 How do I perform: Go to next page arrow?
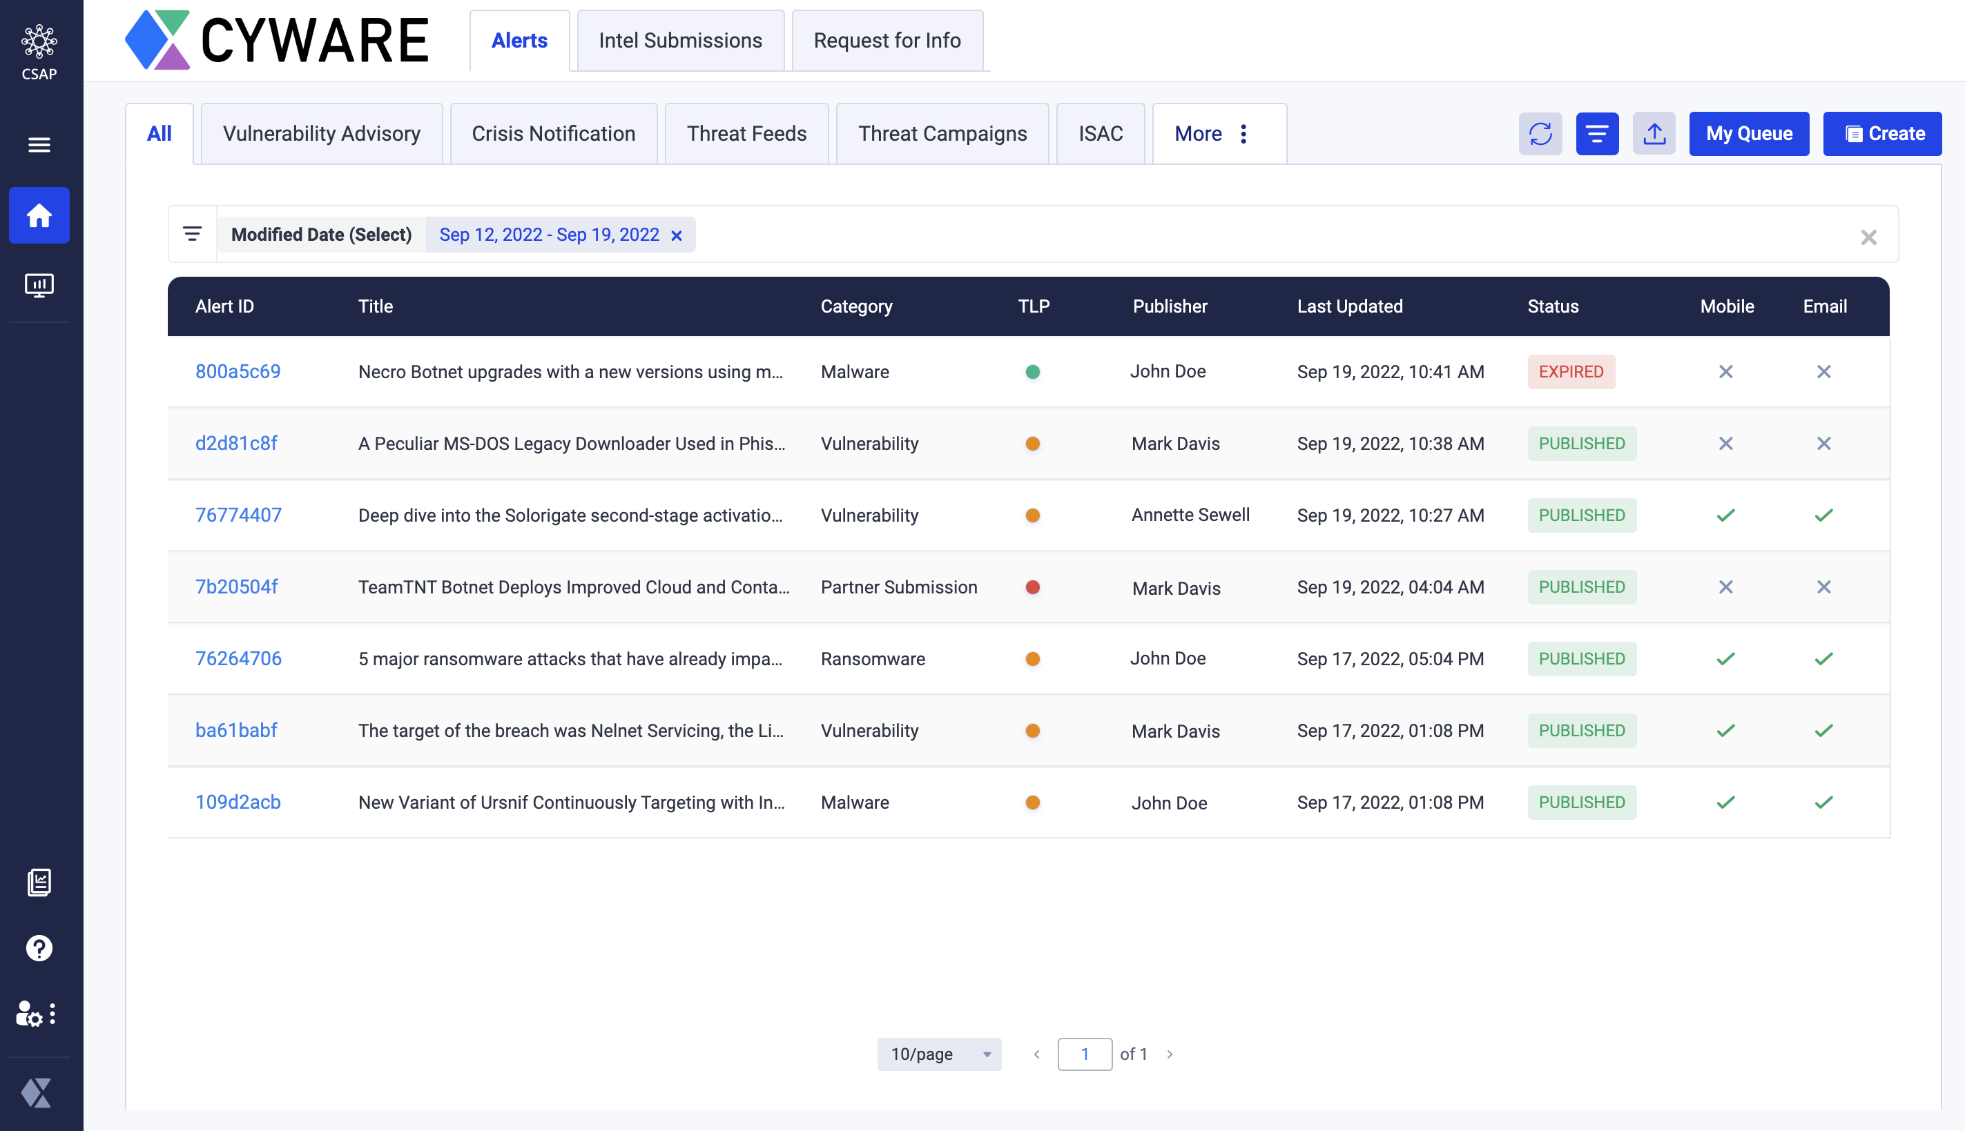[x=1170, y=1054]
